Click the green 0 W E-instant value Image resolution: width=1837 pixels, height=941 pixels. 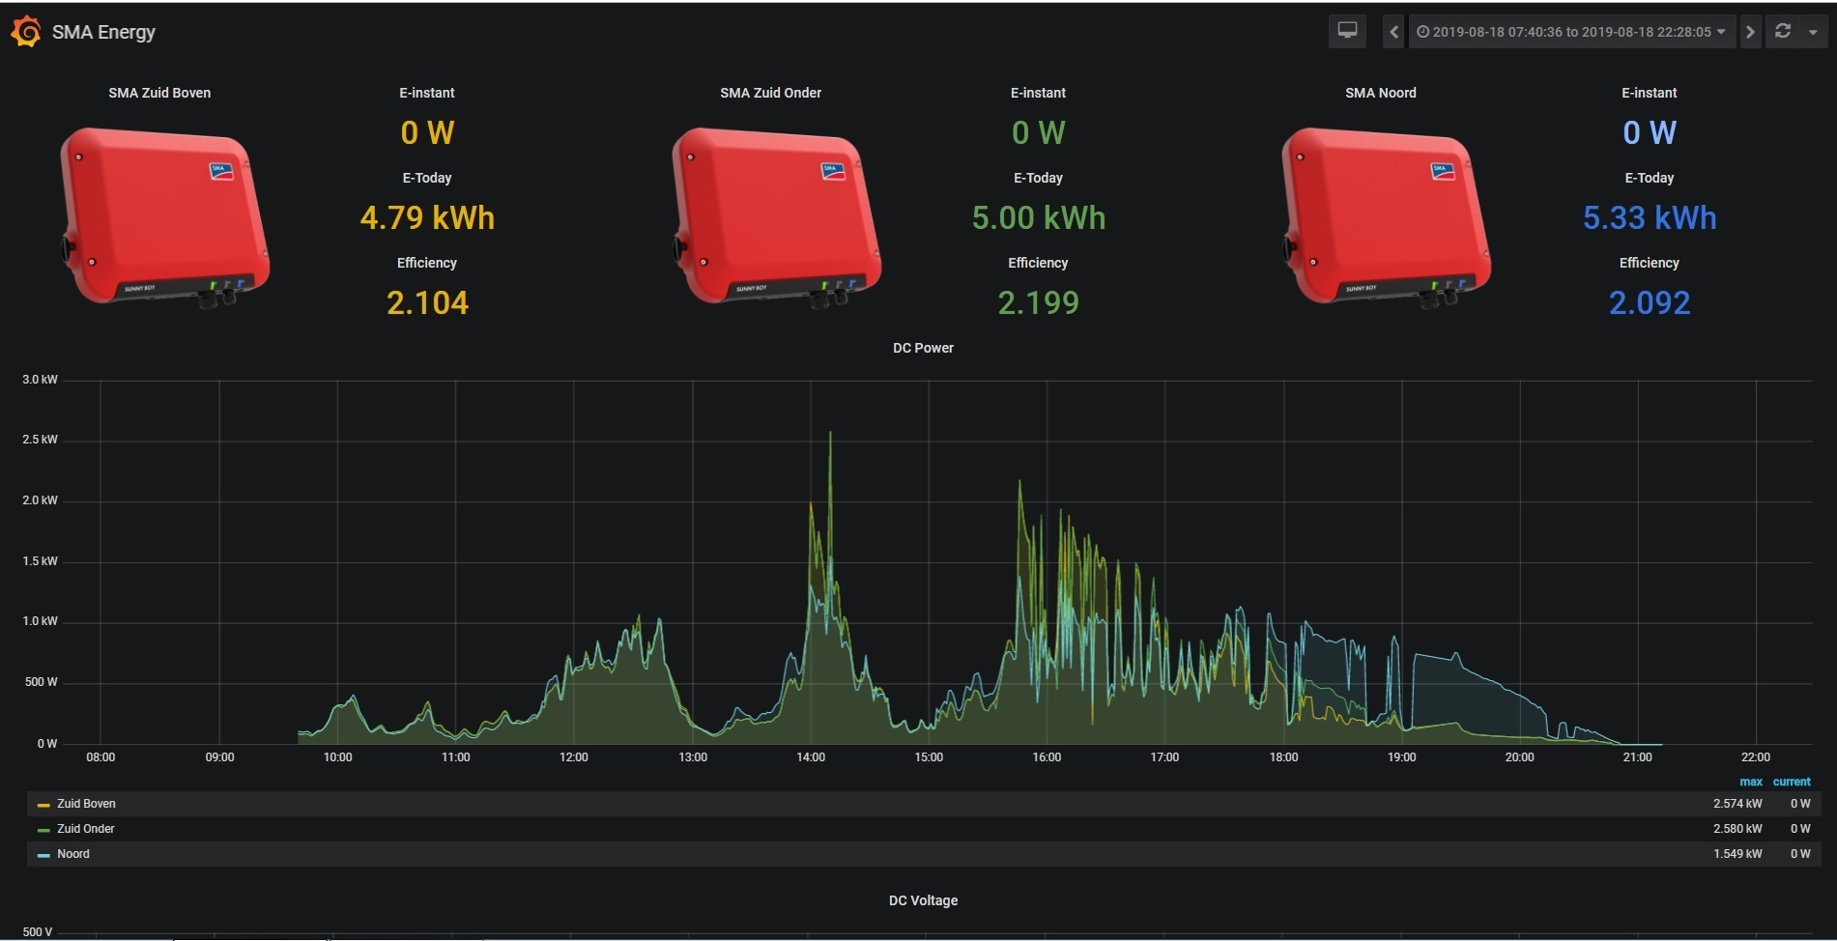pyautogui.click(x=1038, y=132)
